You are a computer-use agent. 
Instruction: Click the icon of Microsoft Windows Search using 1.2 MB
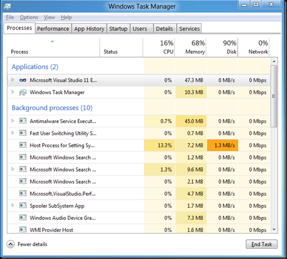point(23,157)
